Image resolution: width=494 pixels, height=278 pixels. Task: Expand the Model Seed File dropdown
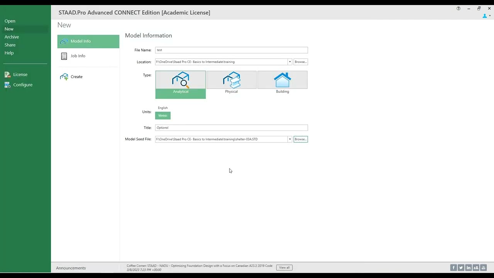(x=290, y=139)
